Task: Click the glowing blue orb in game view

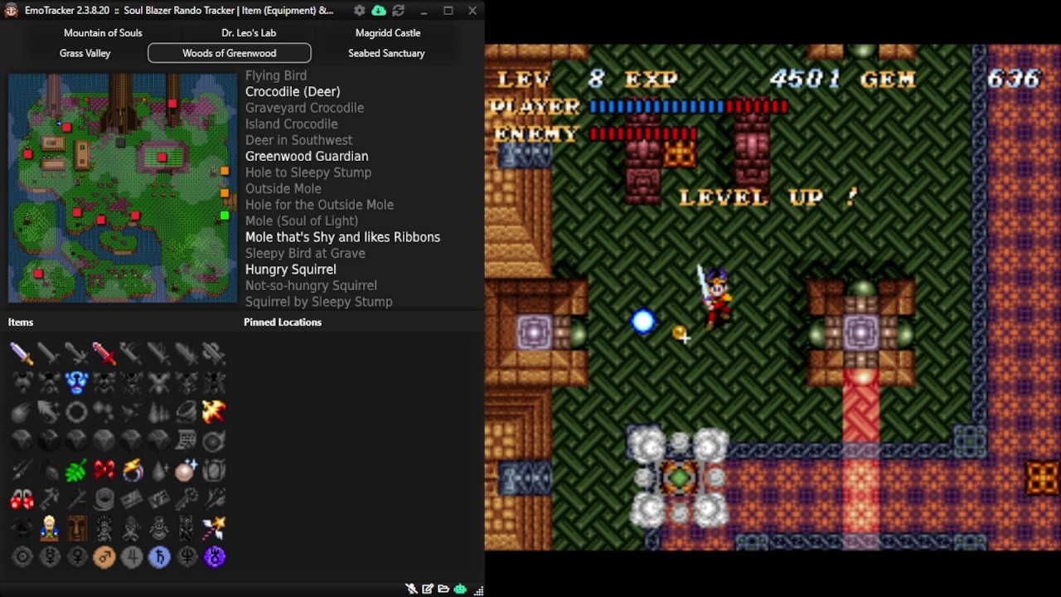Action: coord(643,322)
